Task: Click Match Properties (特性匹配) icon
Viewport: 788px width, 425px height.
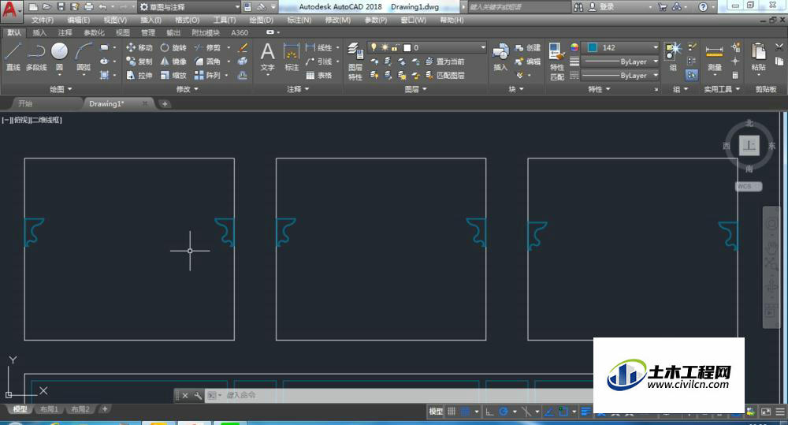Action: [x=557, y=62]
